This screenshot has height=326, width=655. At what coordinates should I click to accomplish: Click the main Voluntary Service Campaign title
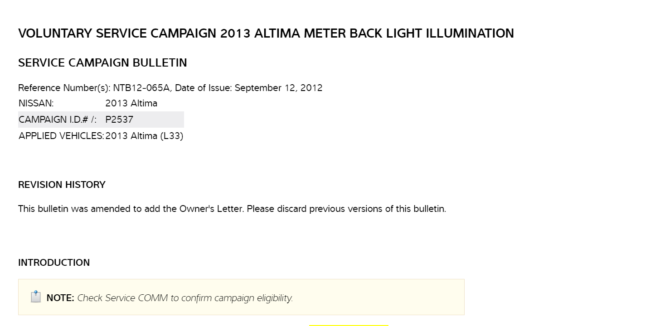[x=266, y=34]
